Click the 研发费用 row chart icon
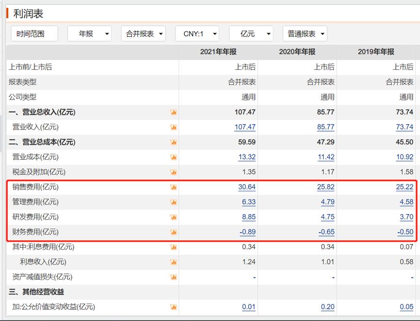The image size is (420, 321). (x=173, y=218)
